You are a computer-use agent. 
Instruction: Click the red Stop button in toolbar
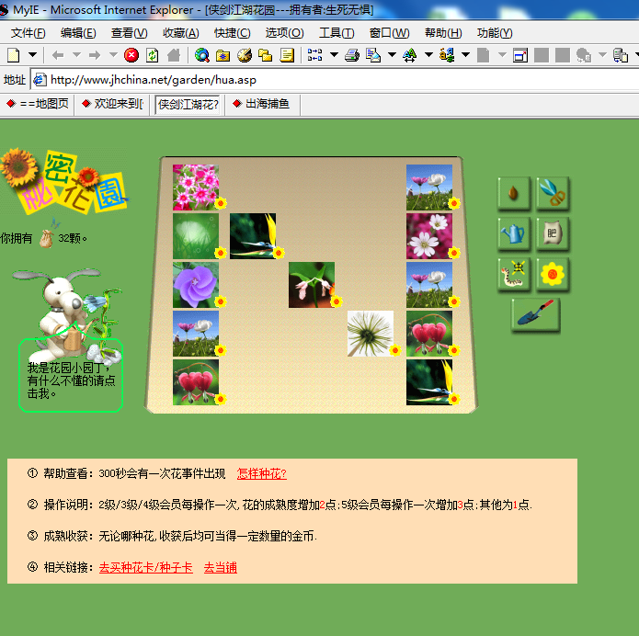pos(131,55)
